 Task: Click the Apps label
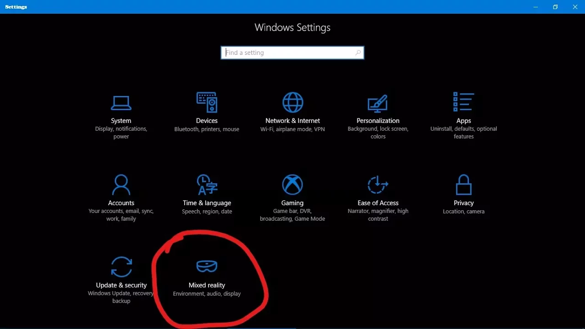(x=463, y=121)
